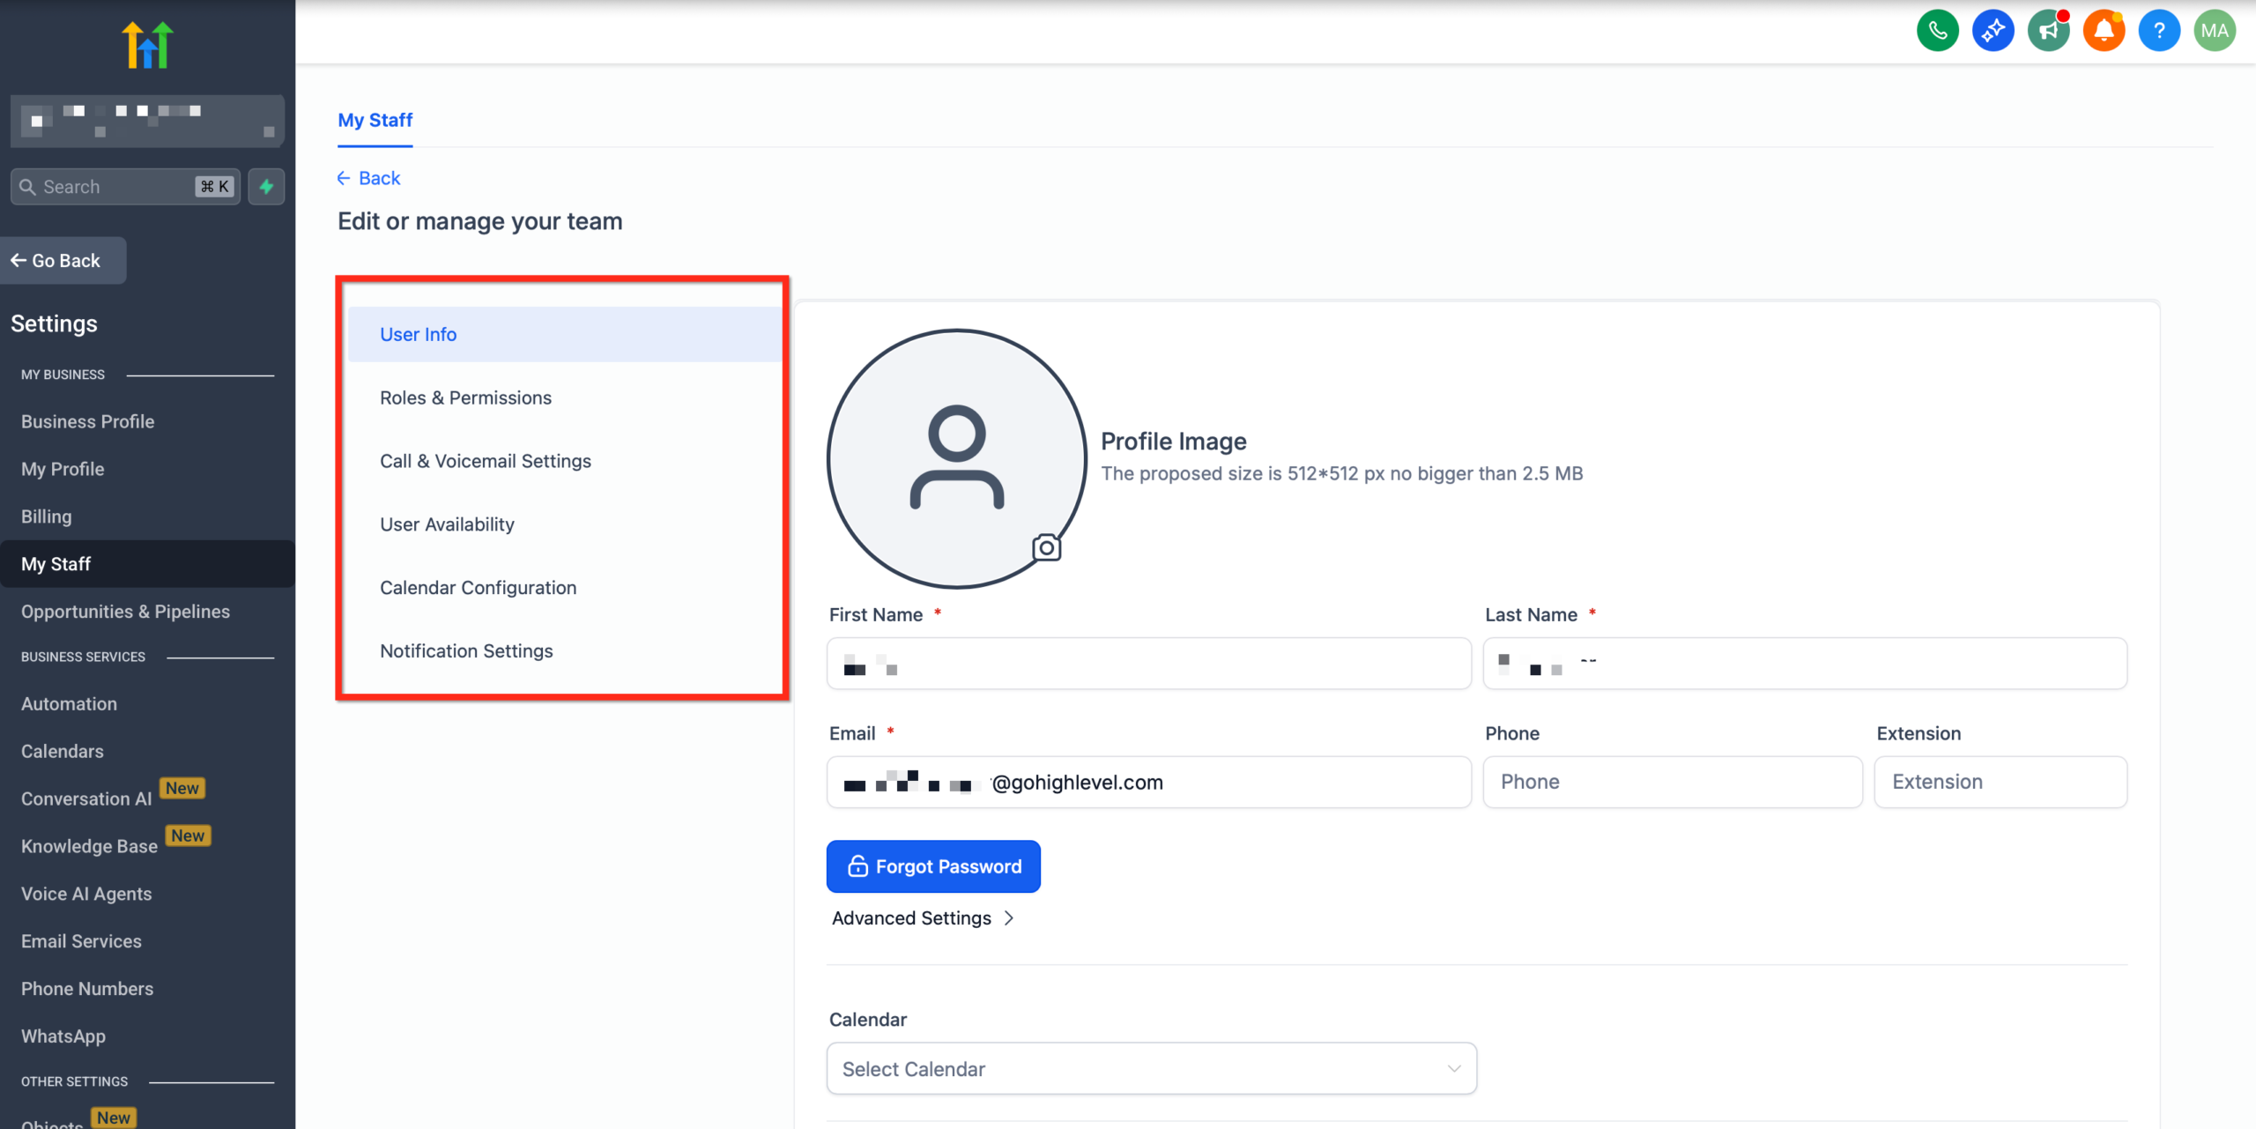Select Roles & Permissions in the team panel
Screen dimensions: 2256x1129
tap(465, 397)
